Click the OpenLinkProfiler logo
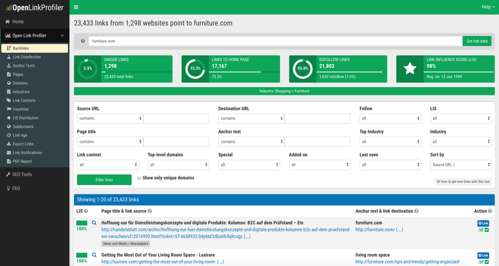Viewport: 499px width, 266px height. [x=35, y=7]
